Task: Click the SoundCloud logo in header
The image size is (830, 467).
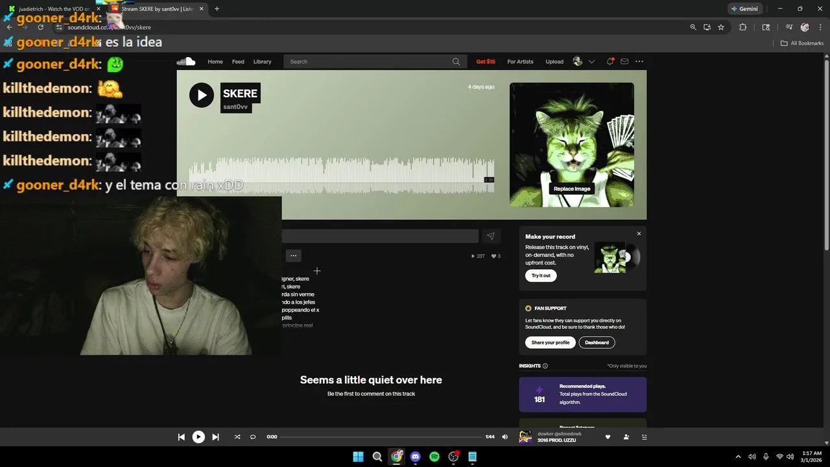Action: [x=186, y=62]
